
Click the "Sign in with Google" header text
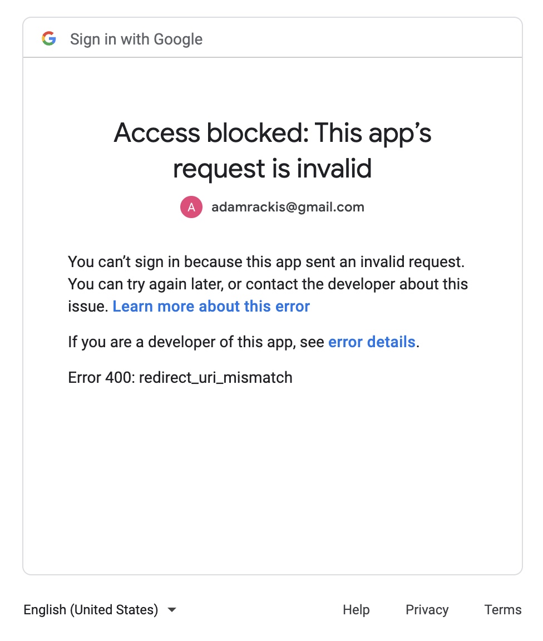coord(136,40)
